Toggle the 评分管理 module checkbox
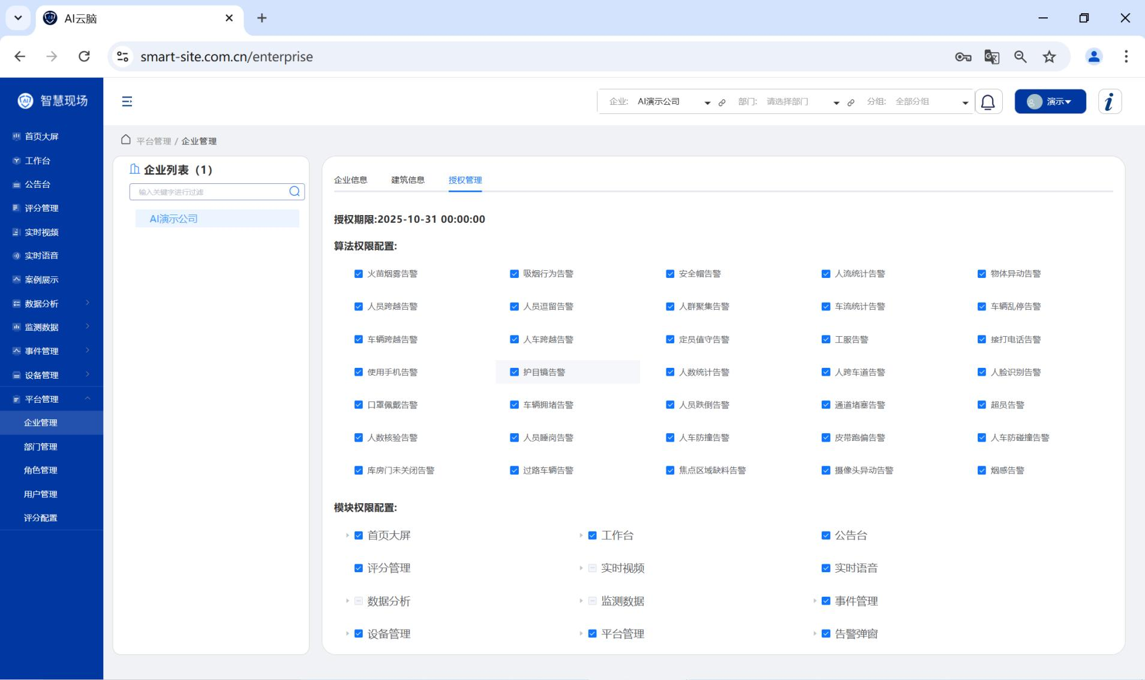Screen dimensions: 1145x680 (358, 568)
